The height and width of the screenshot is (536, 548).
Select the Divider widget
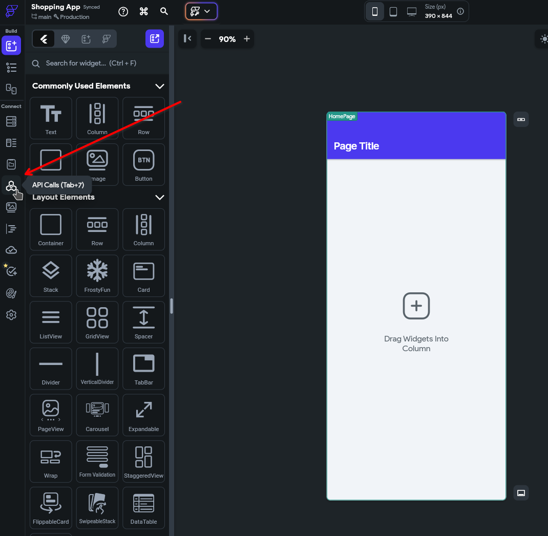click(51, 369)
